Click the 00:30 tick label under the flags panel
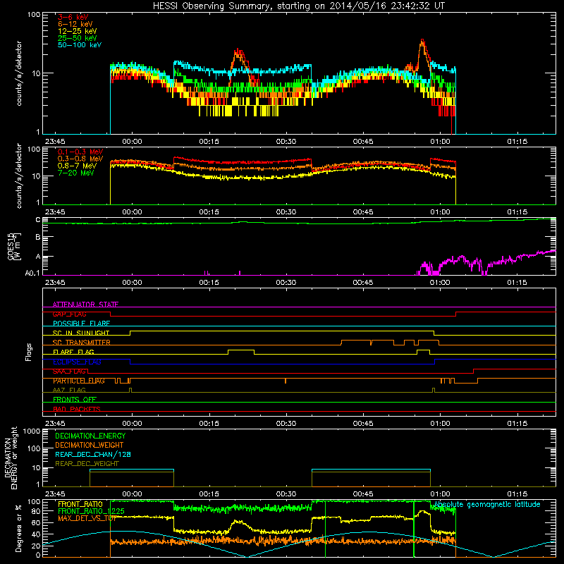Screen dimensions: 564x564 point(286,424)
